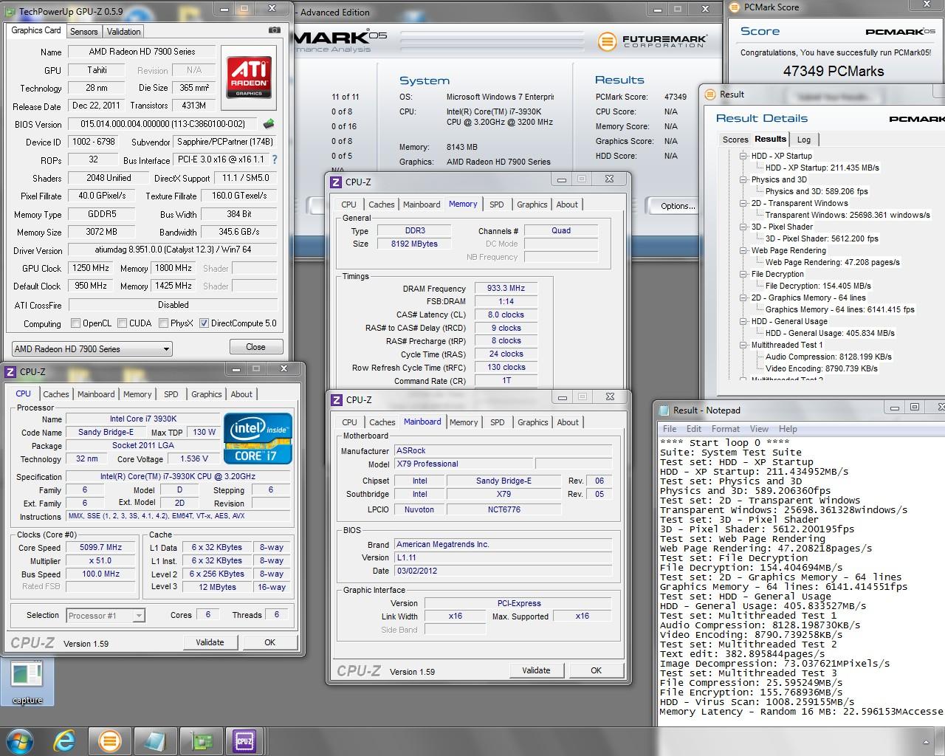945x756 pixels.
Task: Open Graphics tab in CPU-Z CPU window
Action: click(206, 394)
